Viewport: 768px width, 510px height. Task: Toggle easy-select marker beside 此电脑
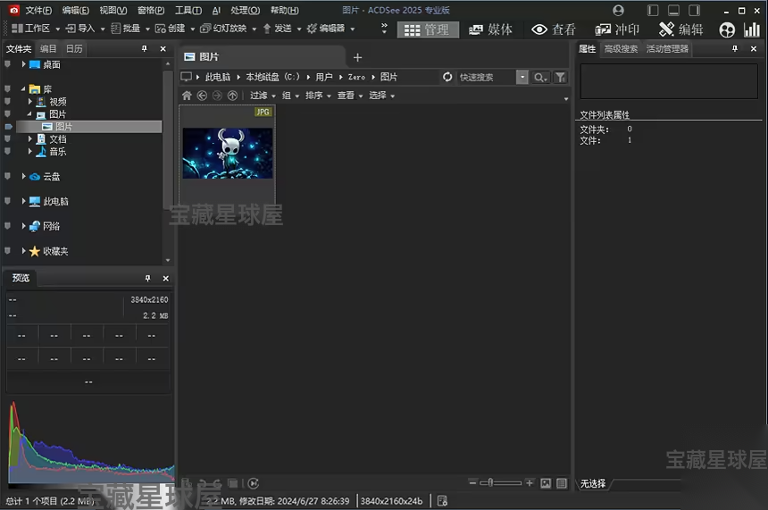pyautogui.click(x=7, y=201)
